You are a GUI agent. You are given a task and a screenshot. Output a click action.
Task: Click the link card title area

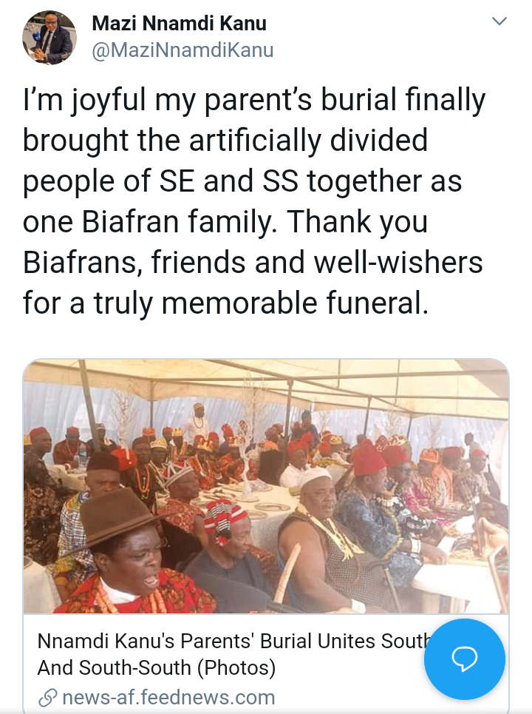pos(233,654)
